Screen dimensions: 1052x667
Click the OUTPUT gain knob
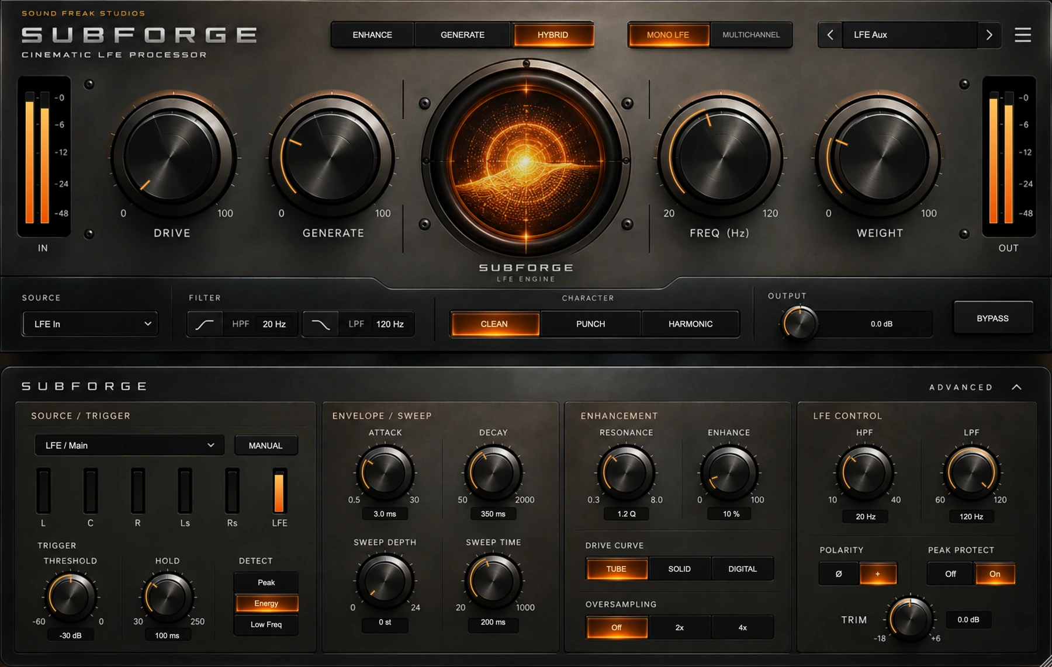coord(799,323)
